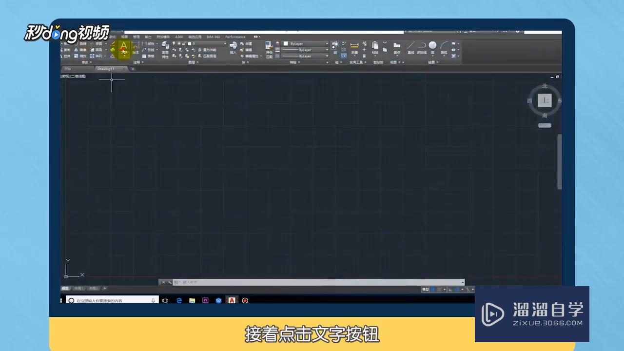Viewport: 624px width, 351px height.
Task: Expand the 注释 (Annotation) panel
Action: 138,62
